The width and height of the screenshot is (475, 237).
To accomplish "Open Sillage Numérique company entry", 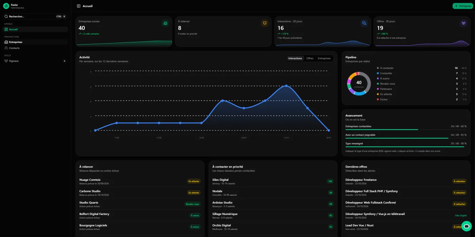I will point(273,215).
